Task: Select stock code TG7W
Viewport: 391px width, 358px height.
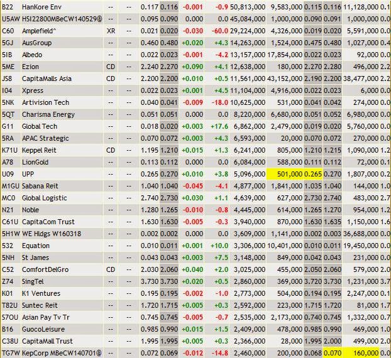Action: click(x=11, y=353)
